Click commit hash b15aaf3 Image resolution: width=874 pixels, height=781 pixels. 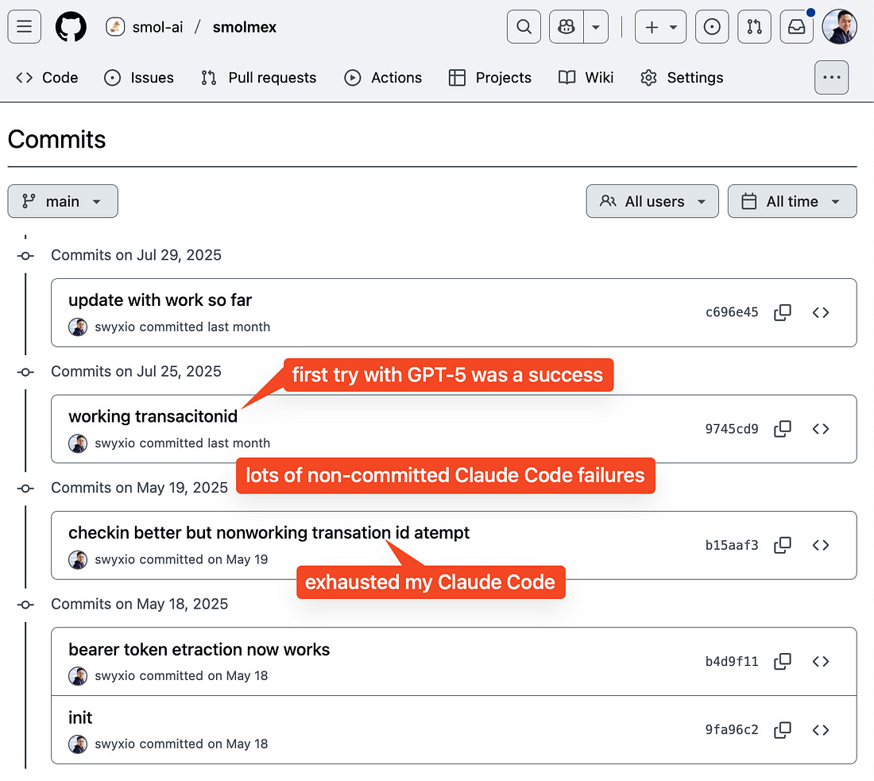[x=732, y=545]
